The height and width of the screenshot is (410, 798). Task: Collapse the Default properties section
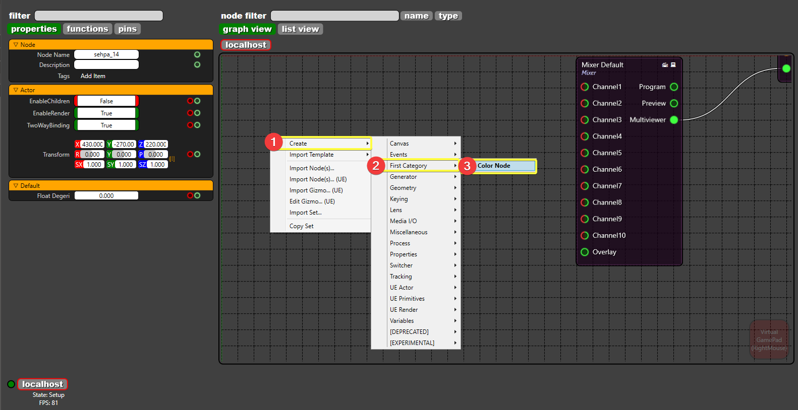16,186
